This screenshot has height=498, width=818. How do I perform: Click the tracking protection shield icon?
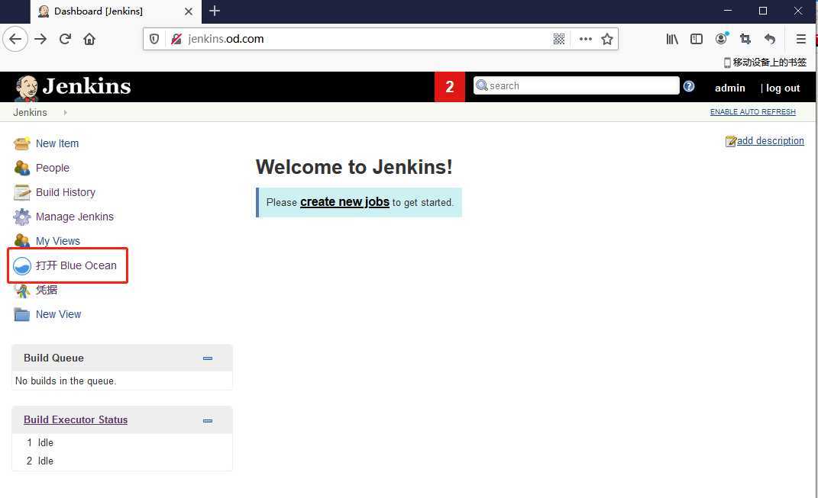[154, 39]
